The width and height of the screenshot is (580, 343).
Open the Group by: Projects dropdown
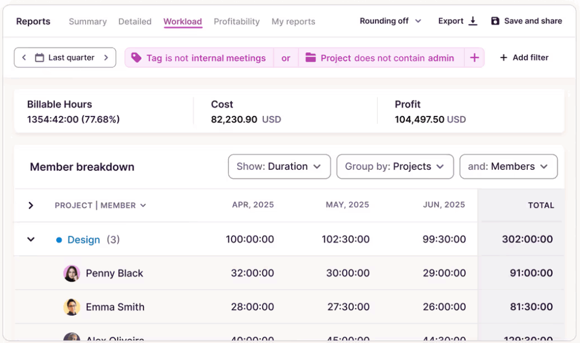click(395, 166)
